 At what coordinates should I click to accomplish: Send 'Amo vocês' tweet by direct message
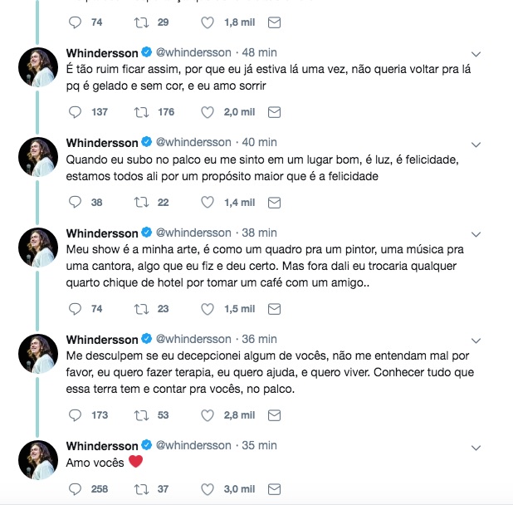click(x=275, y=489)
